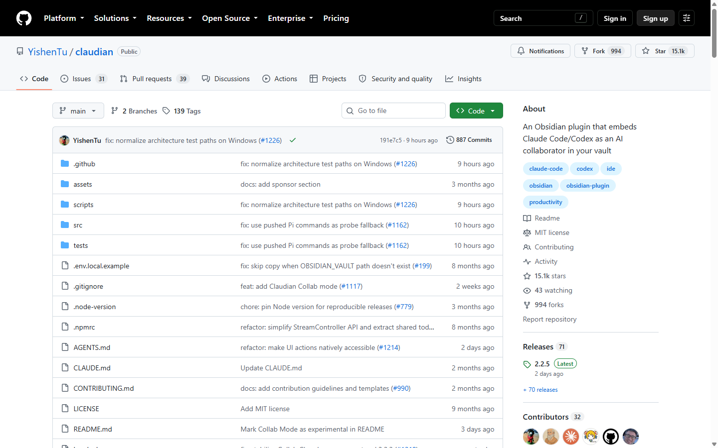This screenshot has height=448, width=718.
Task: Switch to the Issues tab
Action: [84, 79]
